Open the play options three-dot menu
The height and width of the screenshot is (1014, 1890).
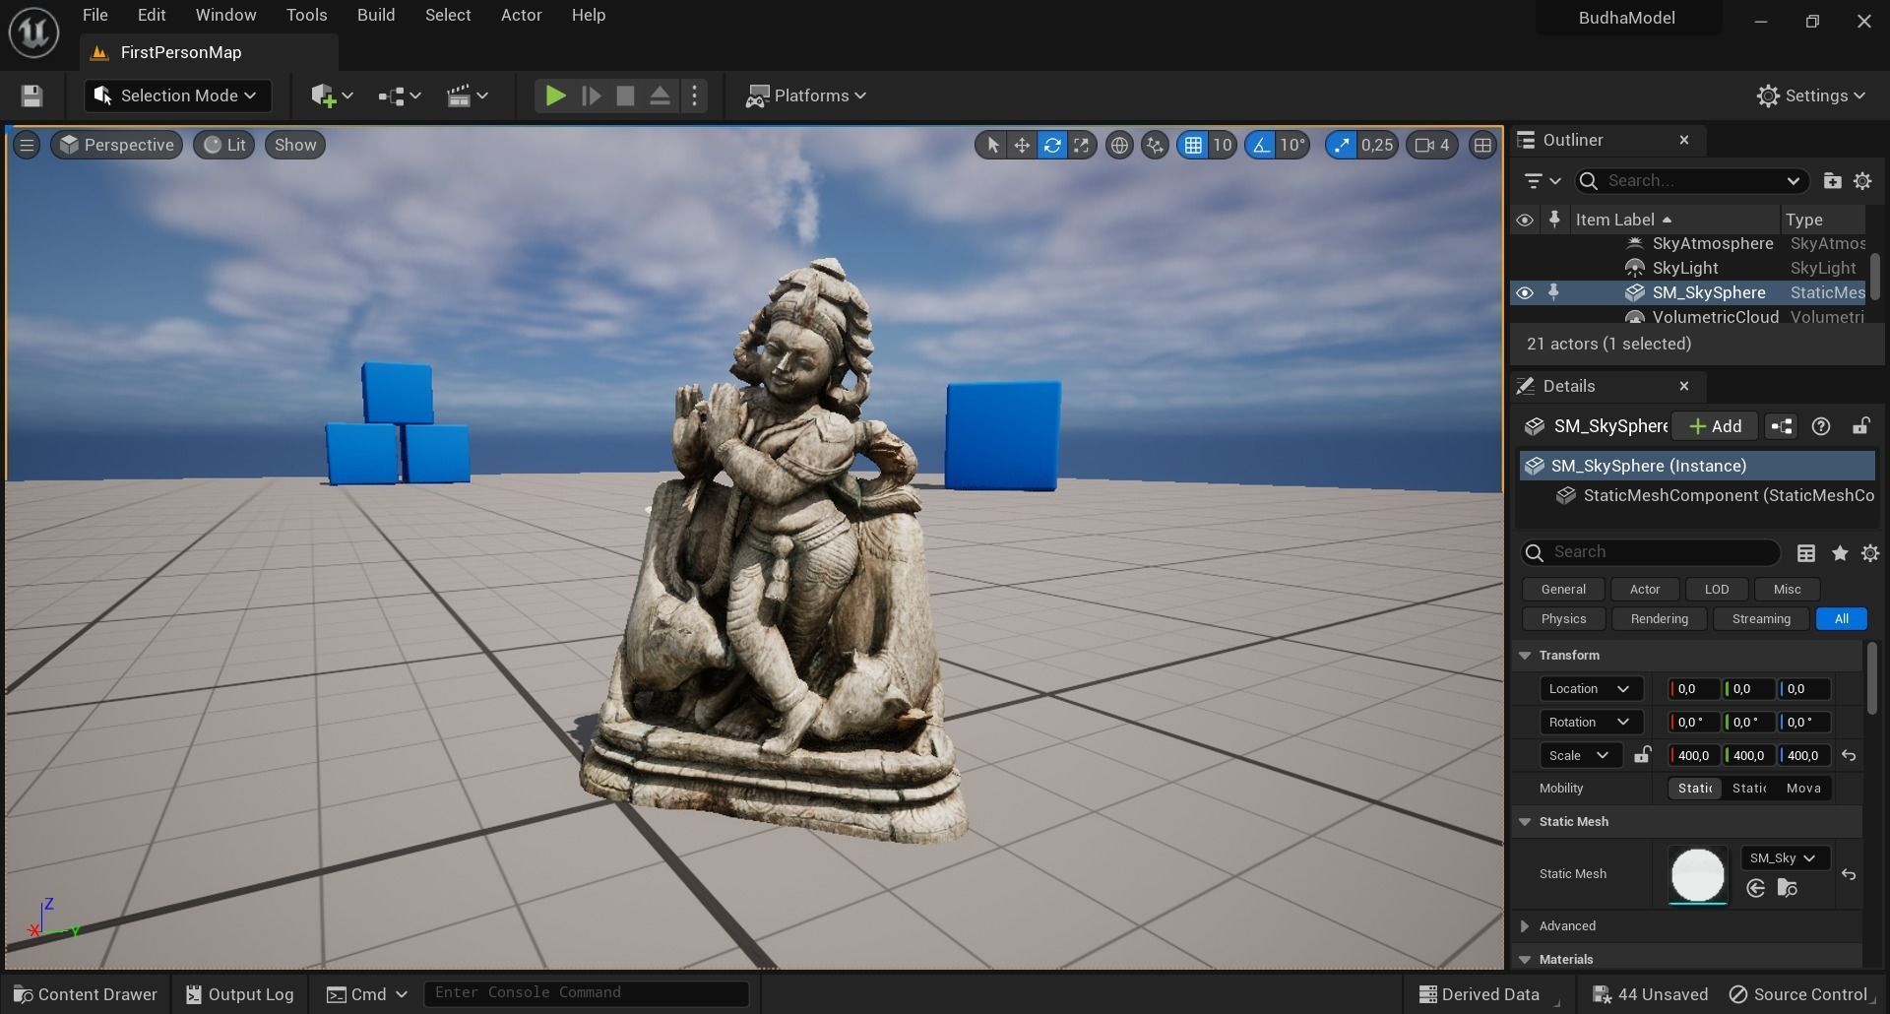[695, 95]
